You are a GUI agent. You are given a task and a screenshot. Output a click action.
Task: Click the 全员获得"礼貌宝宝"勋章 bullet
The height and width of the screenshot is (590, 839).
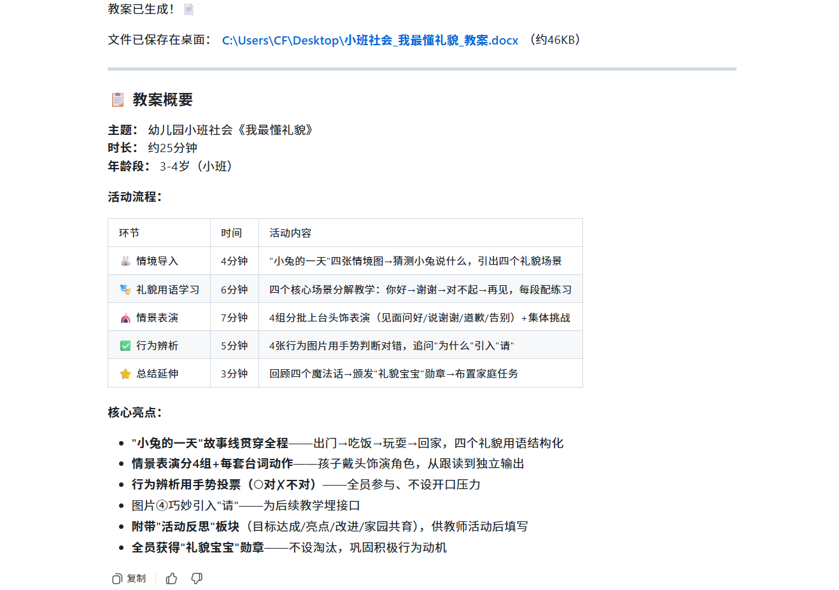click(x=289, y=547)
